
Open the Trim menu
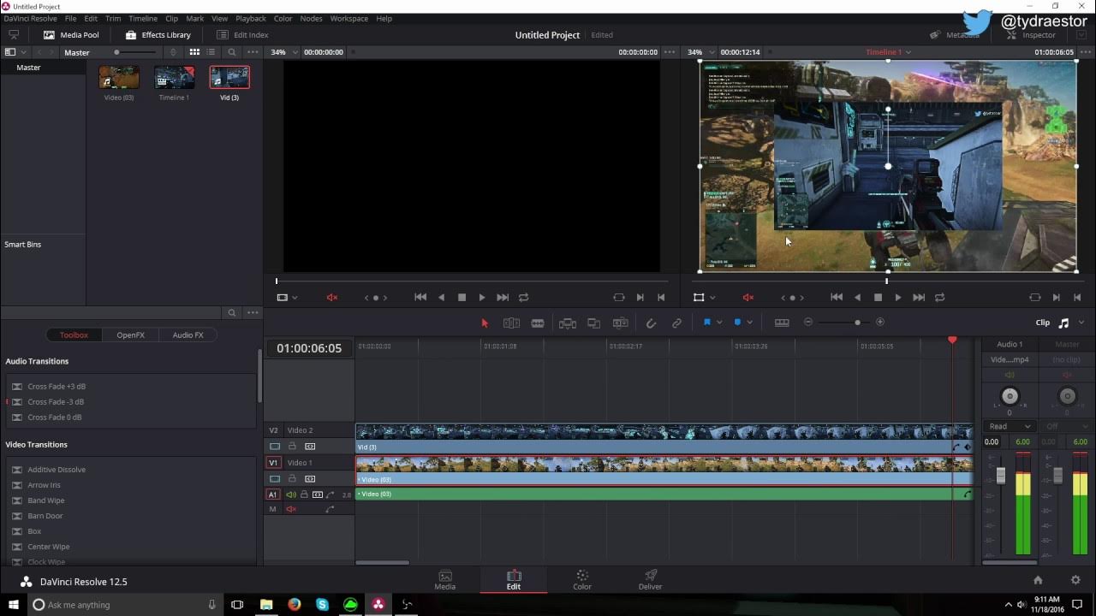click(x=113, y=19)
